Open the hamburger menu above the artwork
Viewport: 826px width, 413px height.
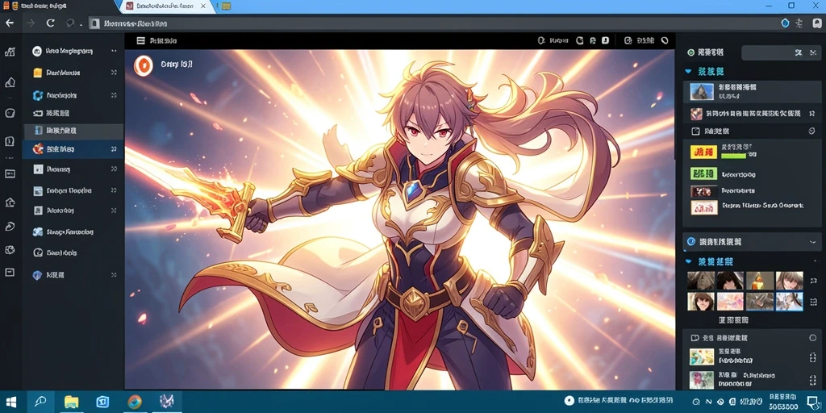140,40
